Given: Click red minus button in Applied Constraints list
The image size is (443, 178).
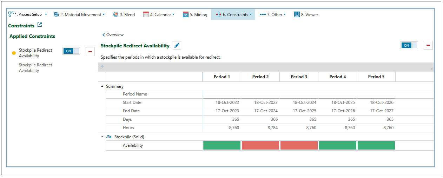Looking at the screenshot, I should (90, 52).
